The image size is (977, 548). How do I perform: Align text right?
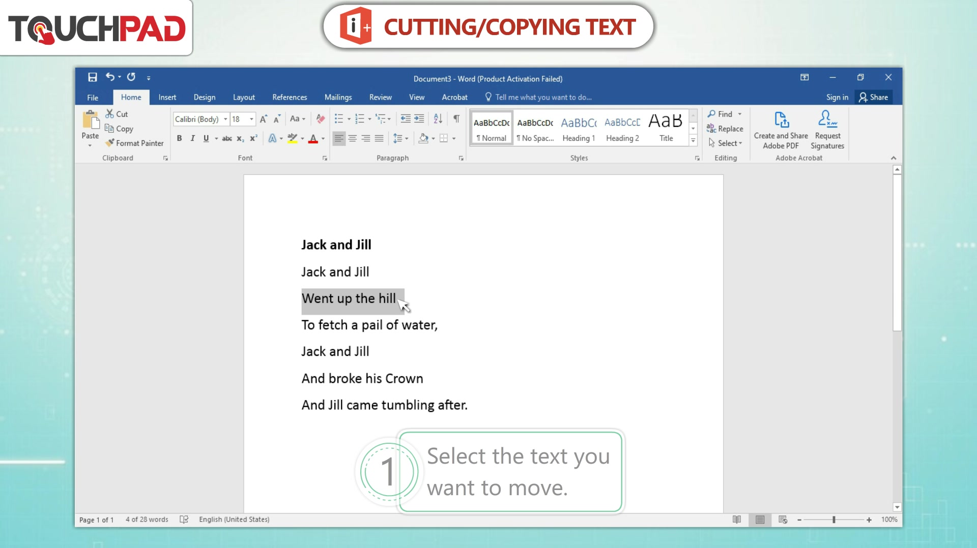366,138
